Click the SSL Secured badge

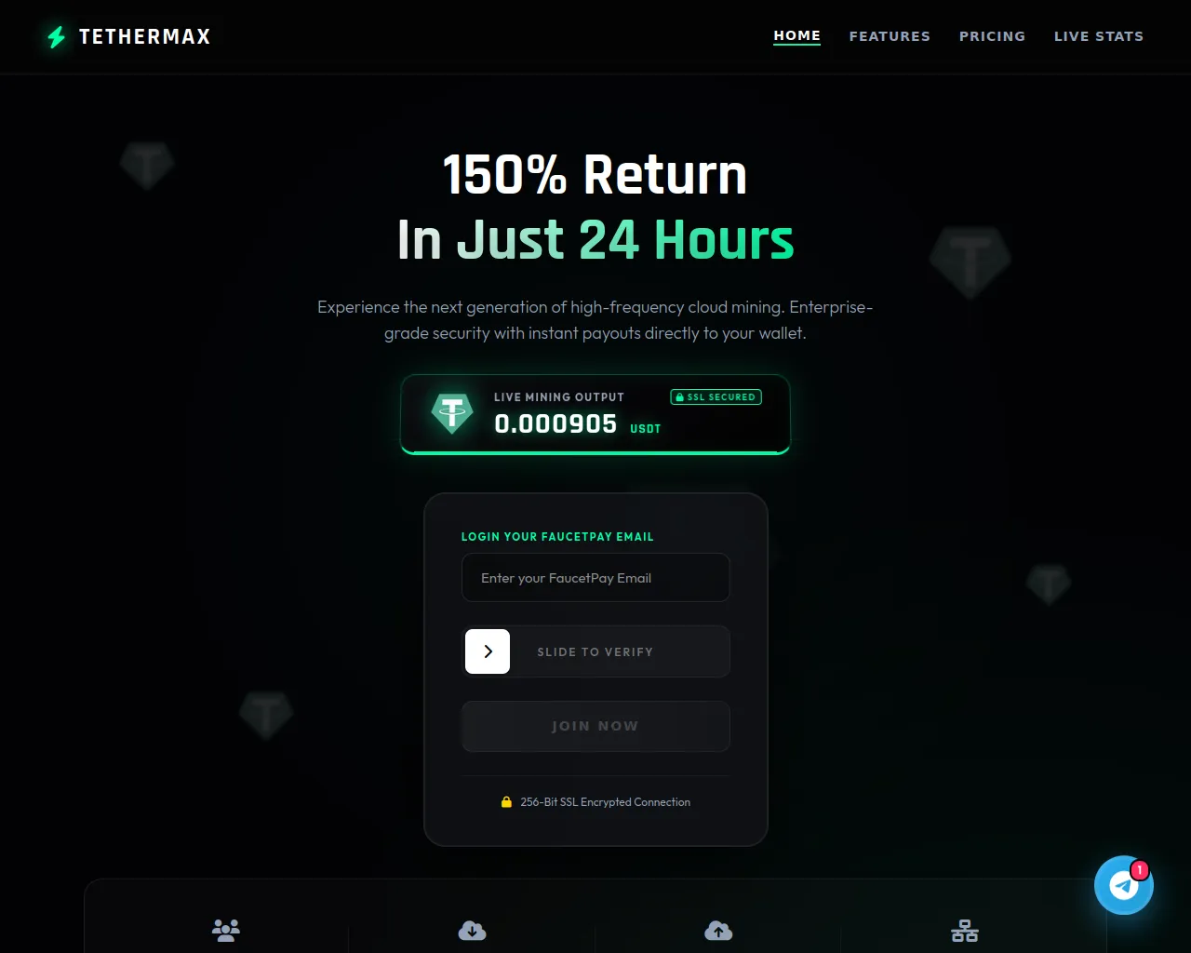pos(716,396)
